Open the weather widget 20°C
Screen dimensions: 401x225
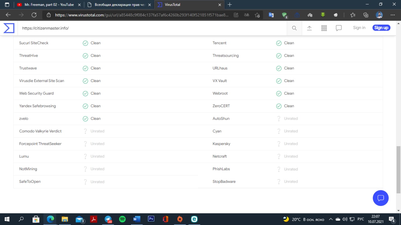(x=303, y=219)
